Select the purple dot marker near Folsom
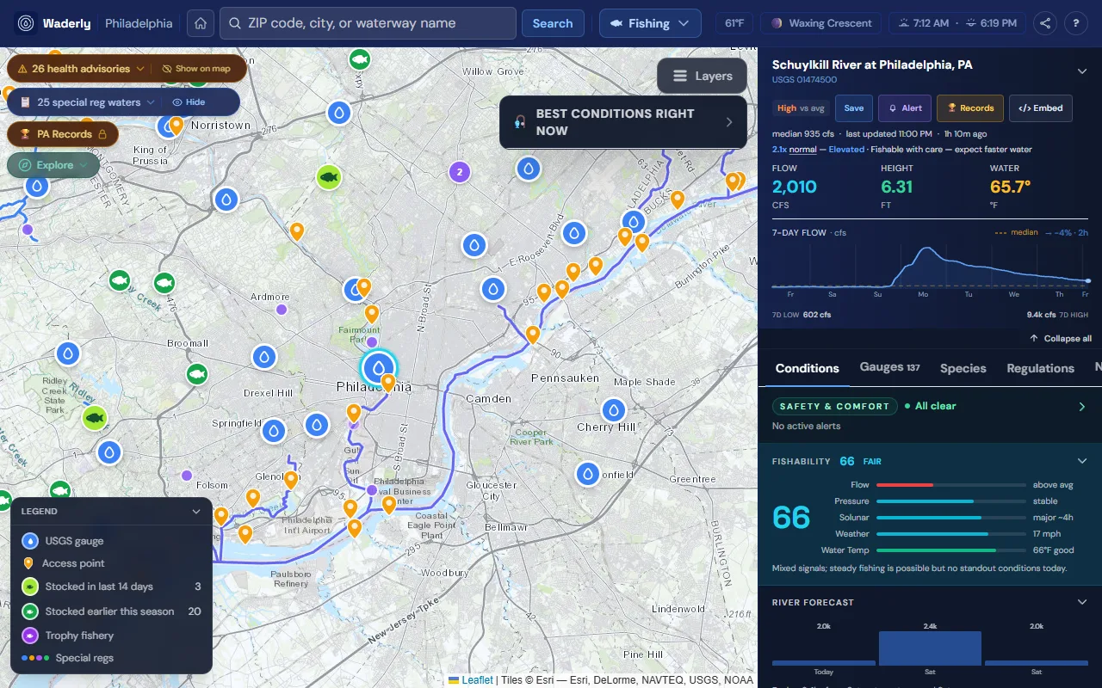Screen dimensions: 1102x688 coord(187,476)
